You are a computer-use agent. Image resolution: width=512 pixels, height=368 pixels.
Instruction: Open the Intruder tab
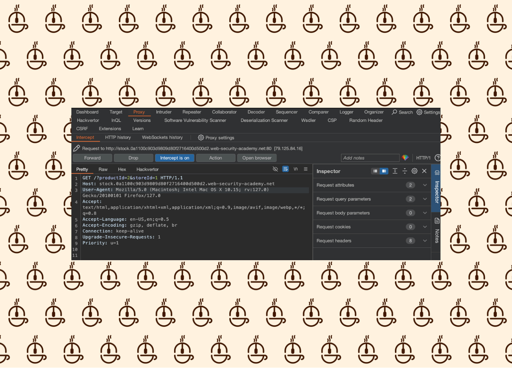click(x=164, y=112)
